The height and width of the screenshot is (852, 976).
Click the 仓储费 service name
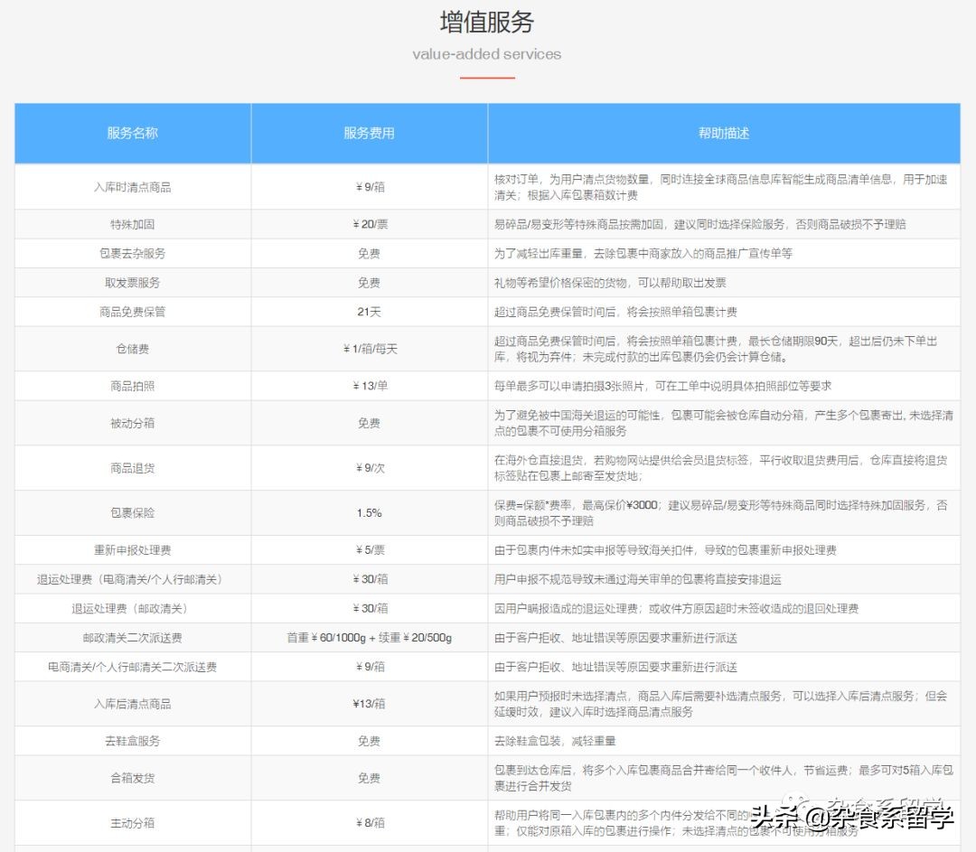[x=132, y=349]
